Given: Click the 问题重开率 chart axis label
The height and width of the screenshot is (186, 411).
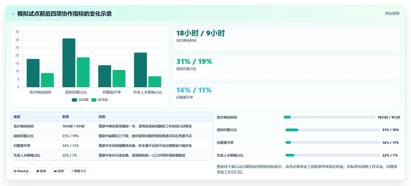Looking at the screenshot, I should [x=112, y=92].
